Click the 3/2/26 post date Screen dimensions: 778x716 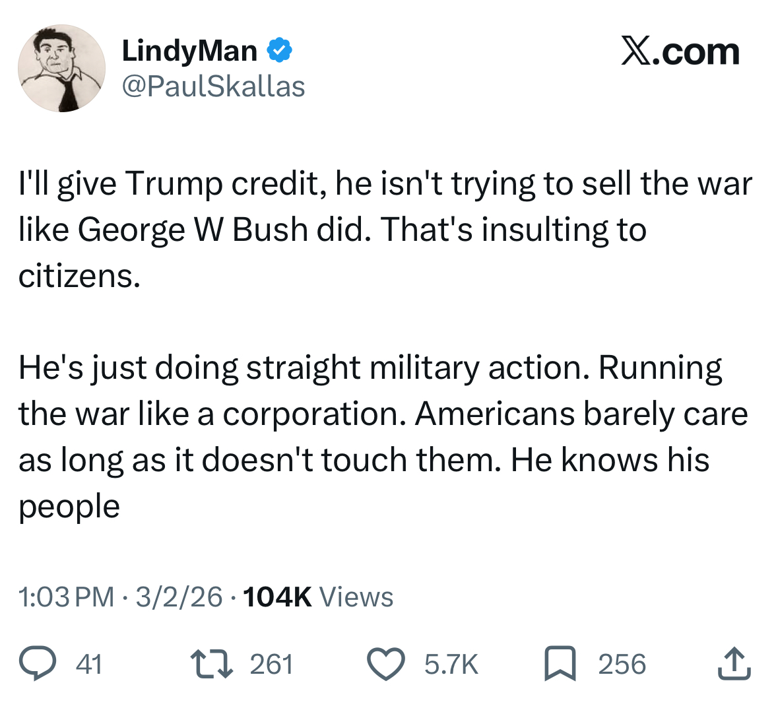click(x=179, y=597)
